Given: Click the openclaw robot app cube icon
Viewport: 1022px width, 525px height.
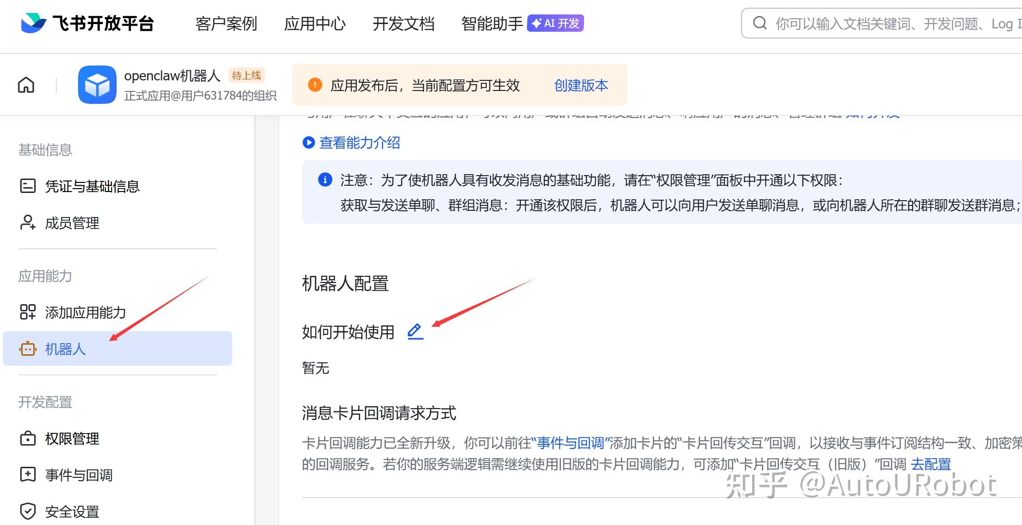Looking at the screenshot, I should pos(97,85).
